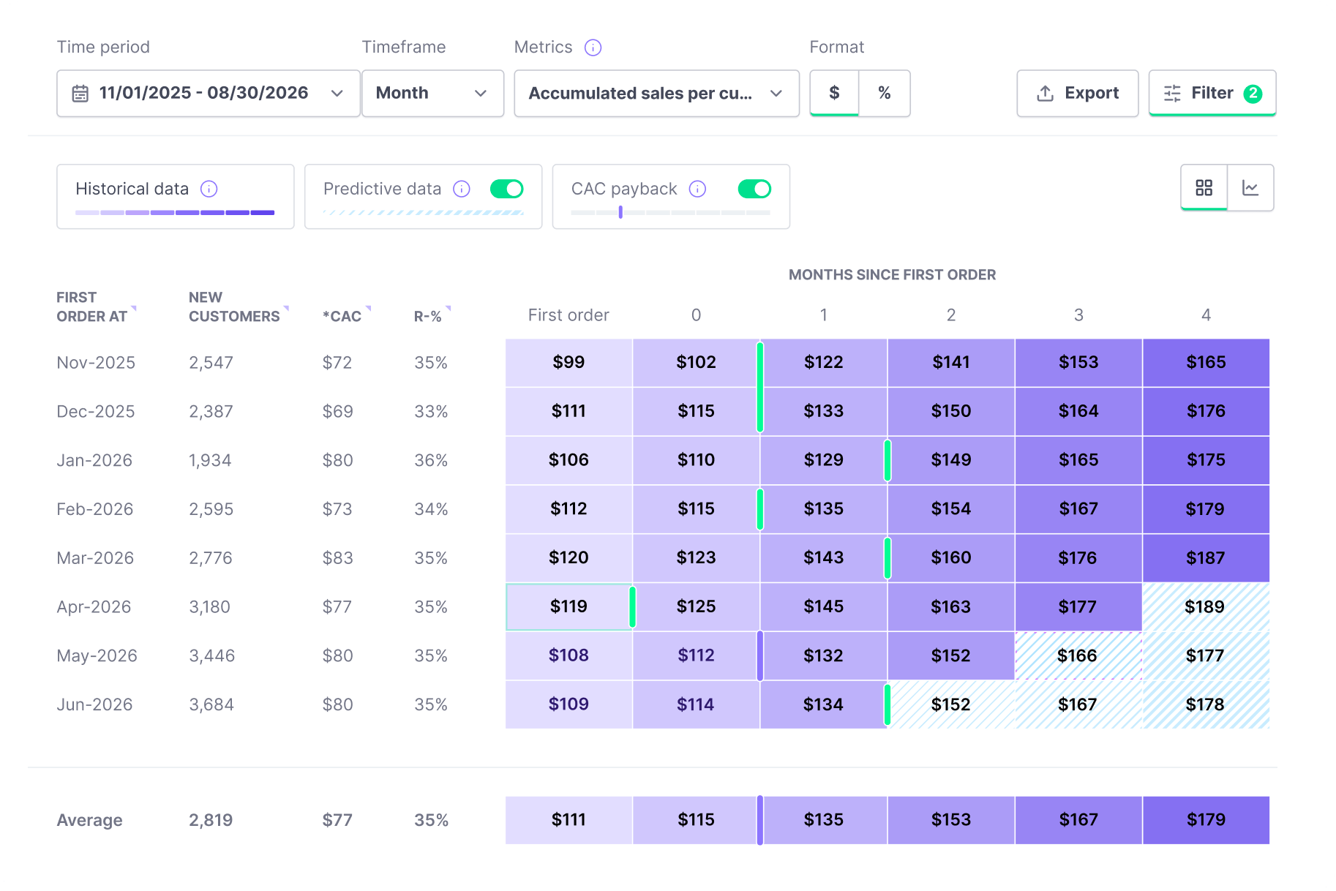Select dollar format option

(834, 93)
